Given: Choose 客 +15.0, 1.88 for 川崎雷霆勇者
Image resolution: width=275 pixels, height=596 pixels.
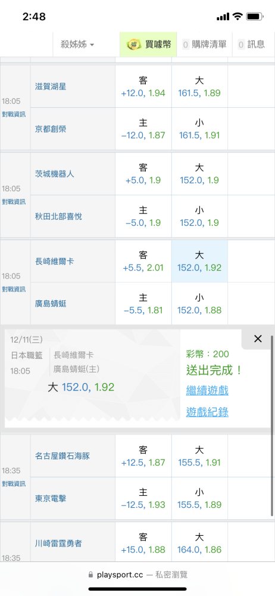Looking at the screenshot, I should coord(143,544).
